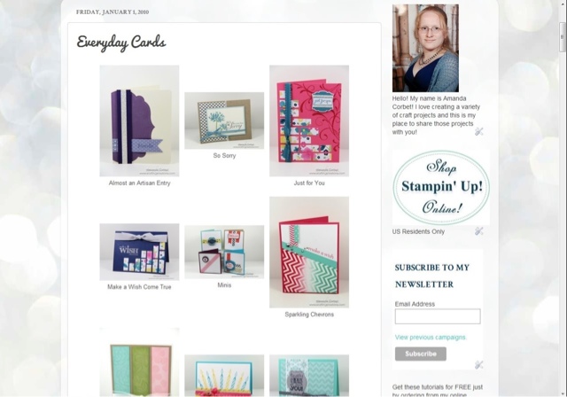Click the wrench icon below Subscribe button
567x397 pixels.
coord(478,365)
